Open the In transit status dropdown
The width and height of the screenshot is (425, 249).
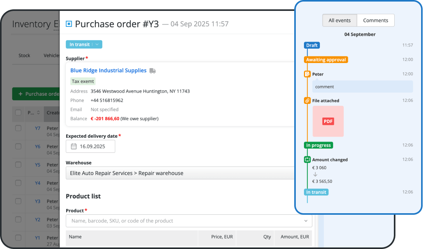point(97,44)
